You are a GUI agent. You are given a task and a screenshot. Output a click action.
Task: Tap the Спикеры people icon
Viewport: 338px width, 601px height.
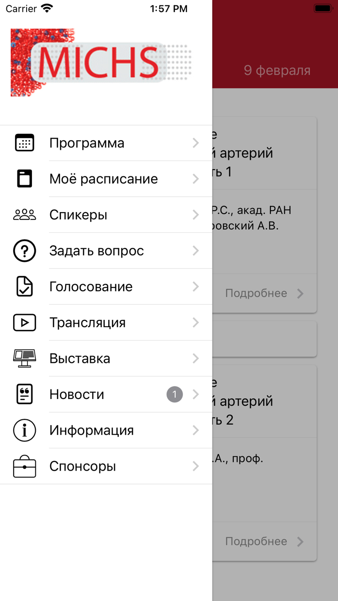click(x=25, y=215)
